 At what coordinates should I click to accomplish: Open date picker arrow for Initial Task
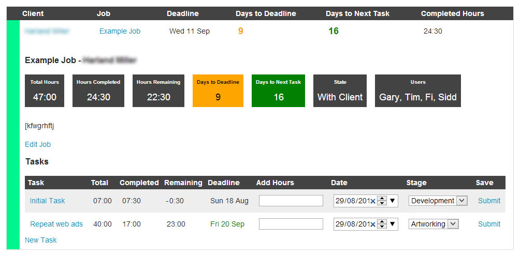[x=392, y=201]
